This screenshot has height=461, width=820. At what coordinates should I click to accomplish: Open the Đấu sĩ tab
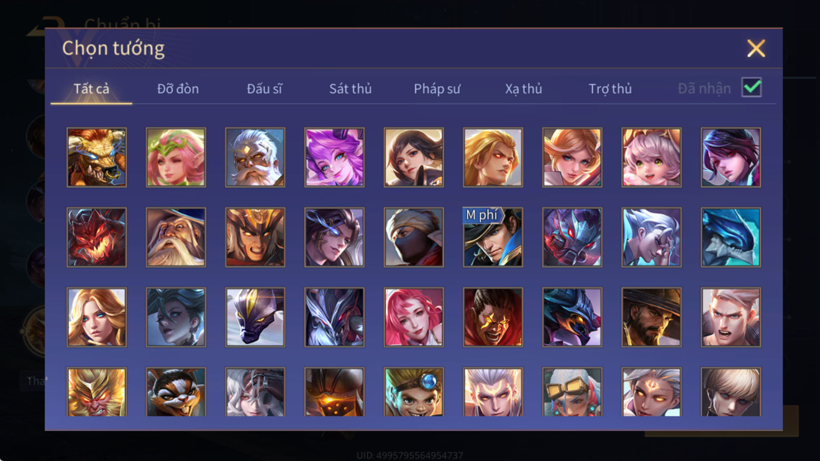tap(264, 89)
